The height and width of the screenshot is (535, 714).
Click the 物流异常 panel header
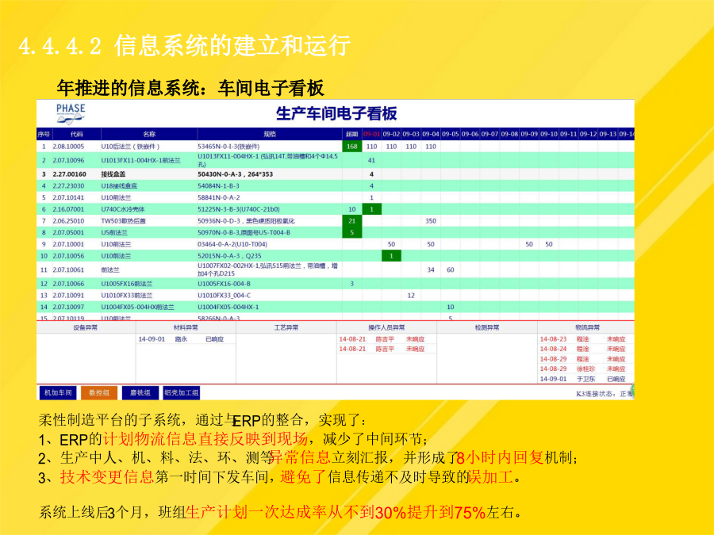coord(587,327)
